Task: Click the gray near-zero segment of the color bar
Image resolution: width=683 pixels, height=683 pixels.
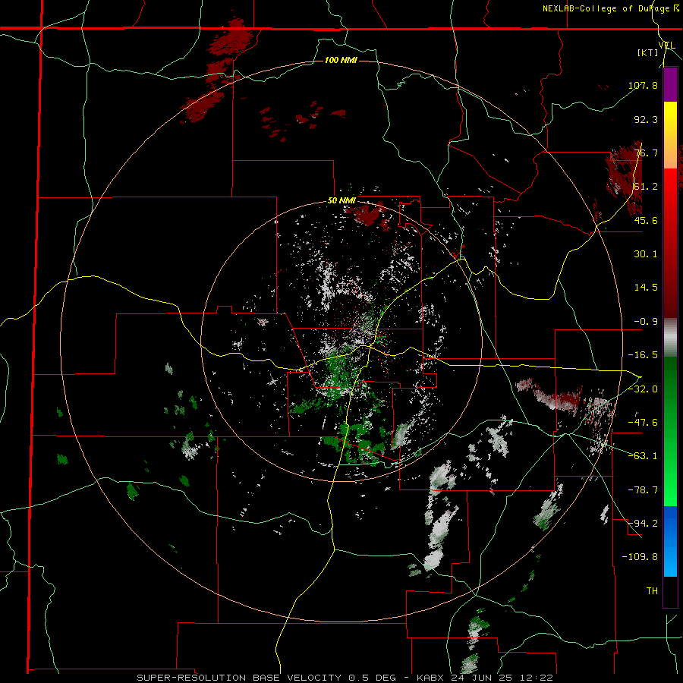Action: 670,338
